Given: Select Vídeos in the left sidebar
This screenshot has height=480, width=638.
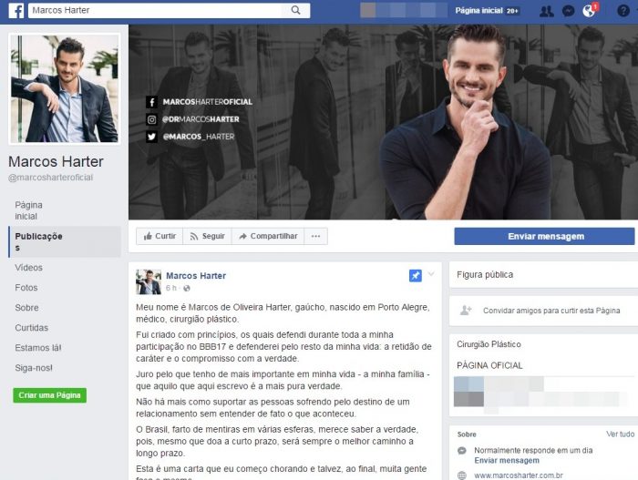Looking at the screenshot, I should tap(29, 268).
